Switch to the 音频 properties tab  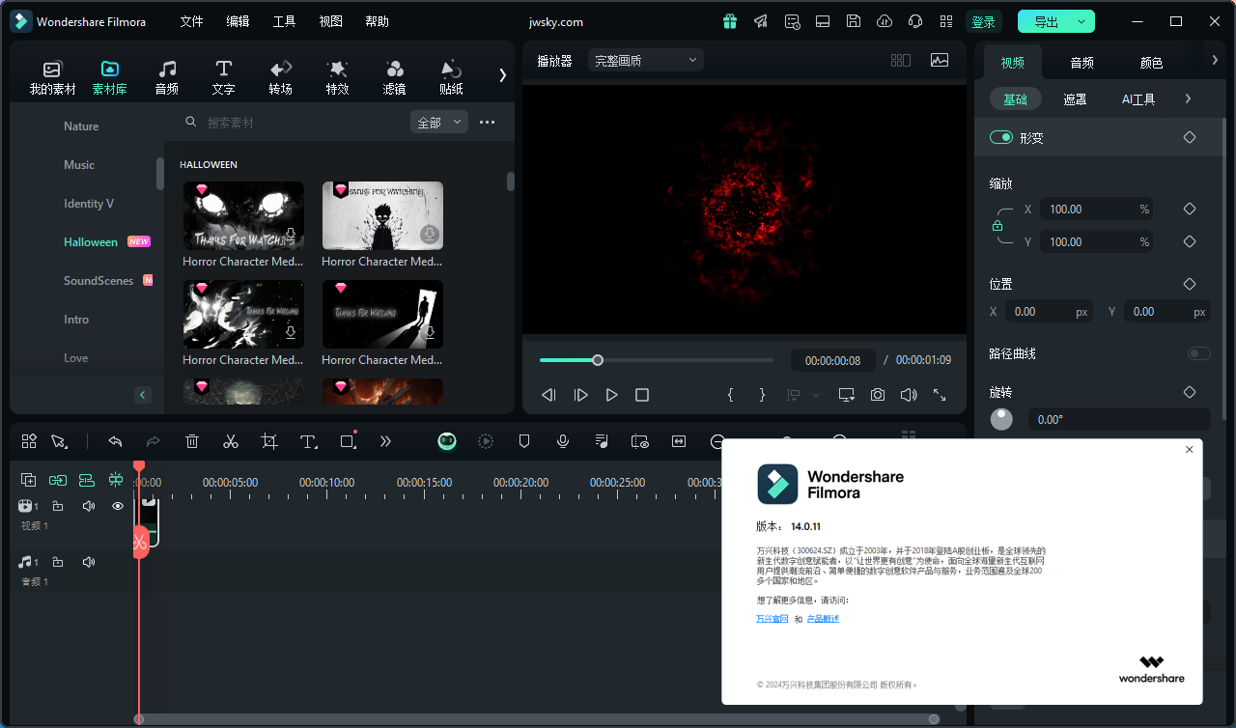click(x=1081, y=63)
